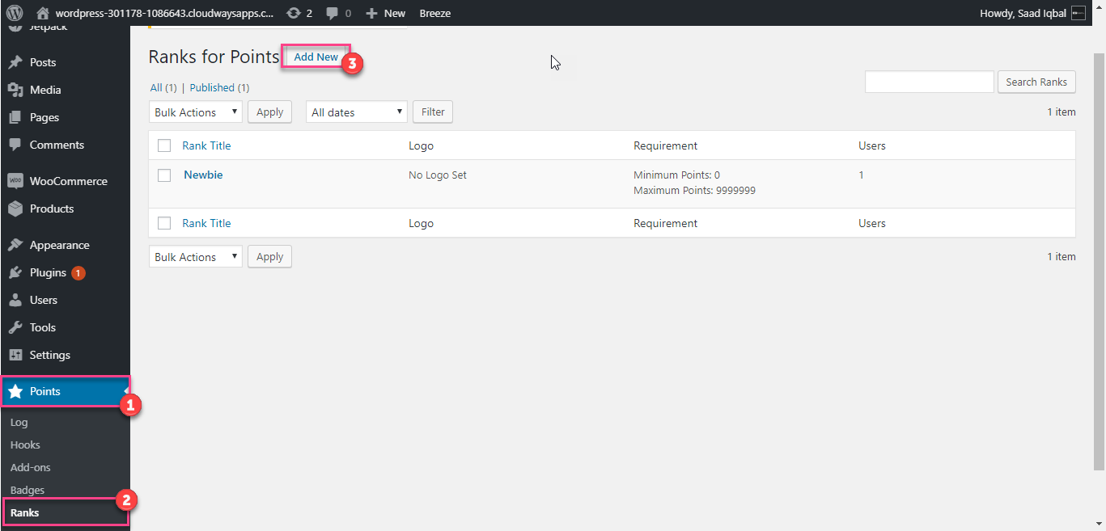Open the Add-ons submenu item

coord(30,467)
